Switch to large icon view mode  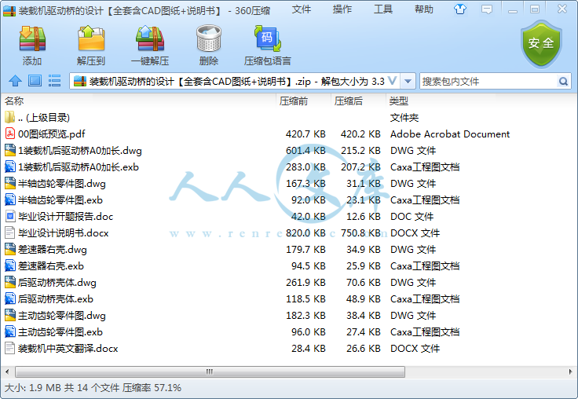coord(35,81)
